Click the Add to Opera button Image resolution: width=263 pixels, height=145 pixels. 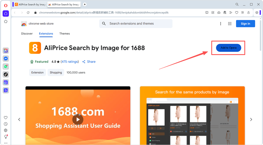pyautogui.click(x=228, y=48)
